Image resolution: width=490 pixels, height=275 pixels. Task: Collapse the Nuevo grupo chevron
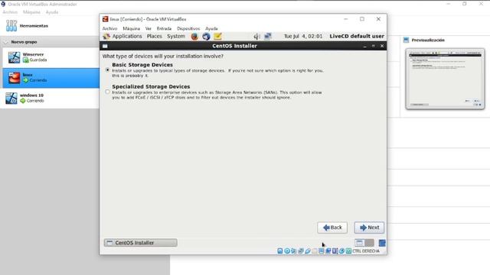pos(5,42)
